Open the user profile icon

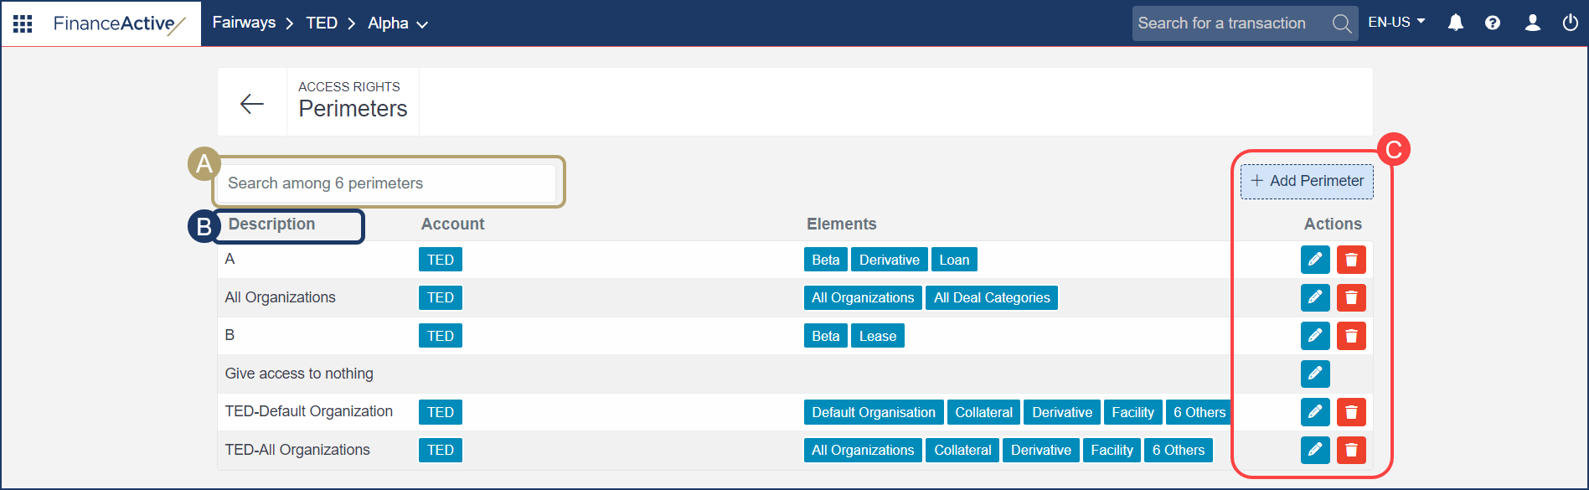1532,23
